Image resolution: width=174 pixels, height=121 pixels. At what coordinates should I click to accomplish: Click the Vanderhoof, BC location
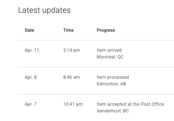coord(113,111)
